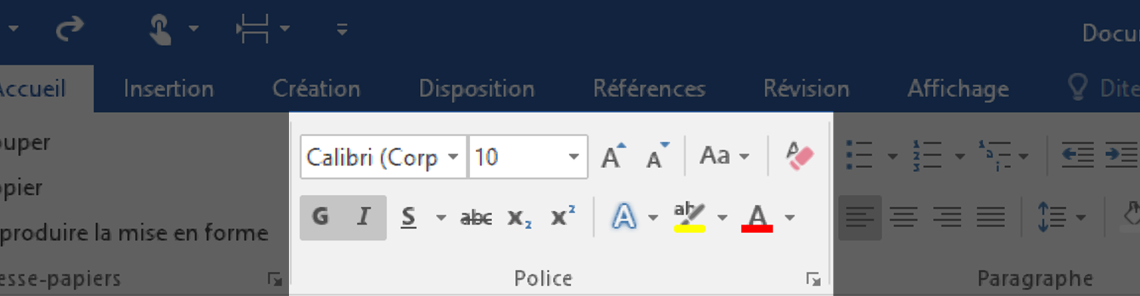Clear all formatting with eraser icon
The image size is (1140, 296).
click(x=799, y=156)
